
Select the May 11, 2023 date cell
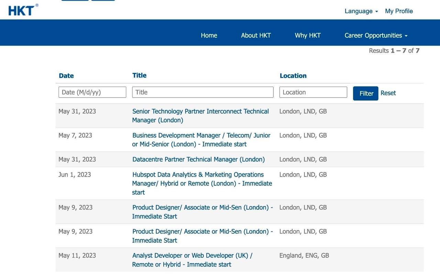(77, 255)
